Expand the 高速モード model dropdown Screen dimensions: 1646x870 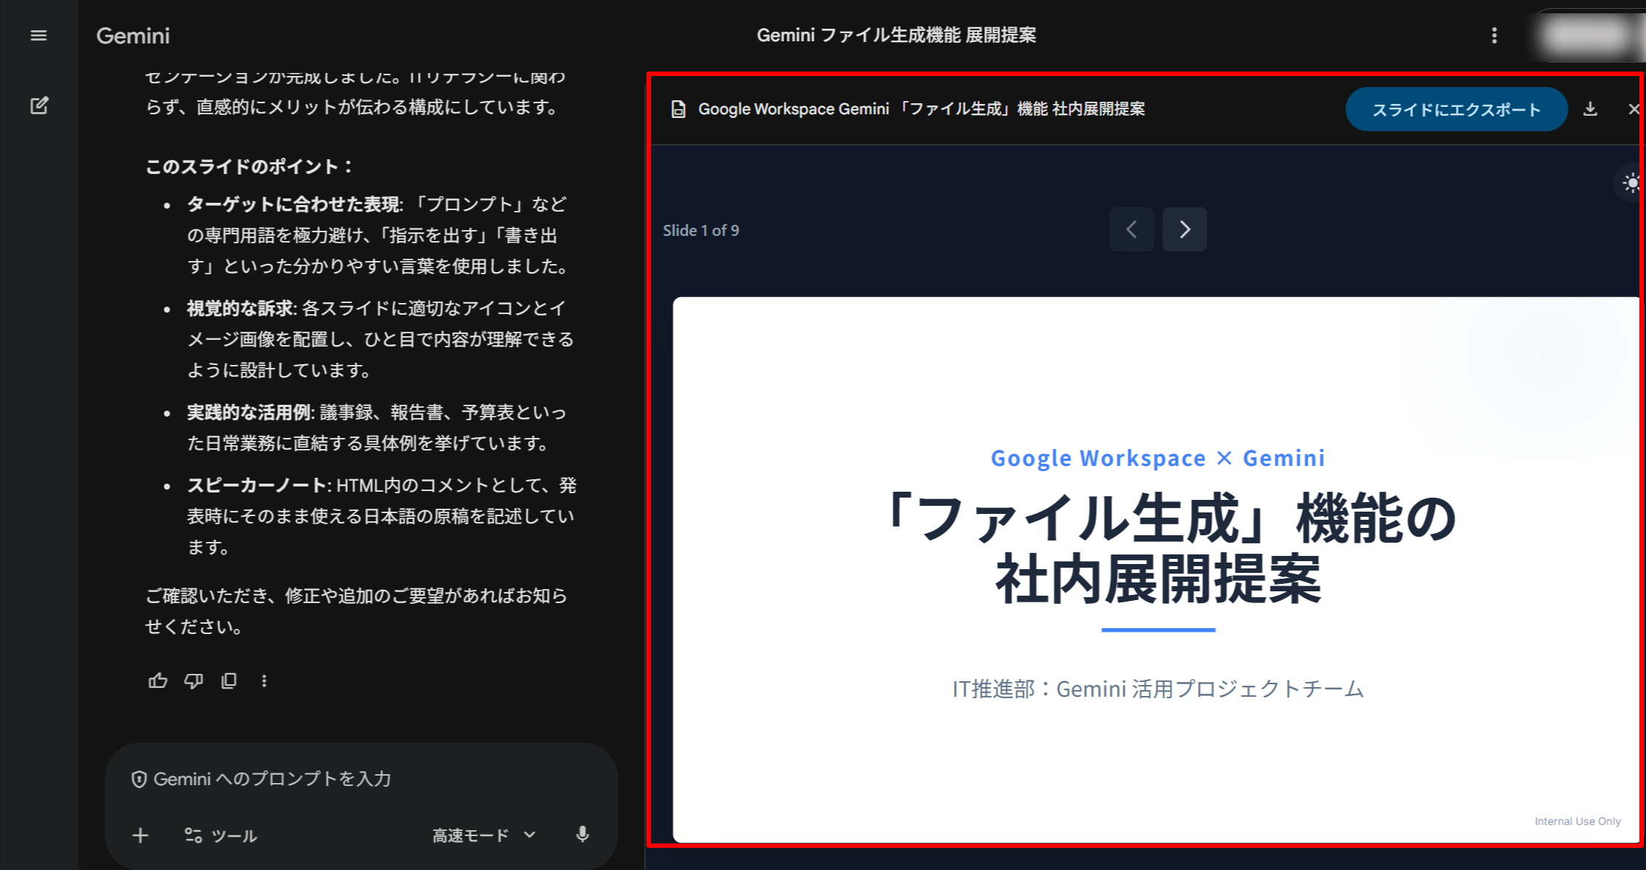484,835
